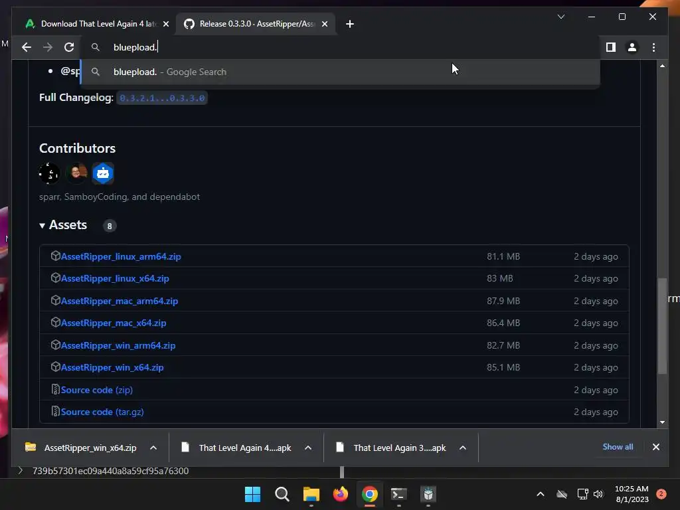The height and width of the screenshot is (510, 680).
Task: Expand options for AssetRipper_win_x64.zip download
Action: click(x=153, y=448)
